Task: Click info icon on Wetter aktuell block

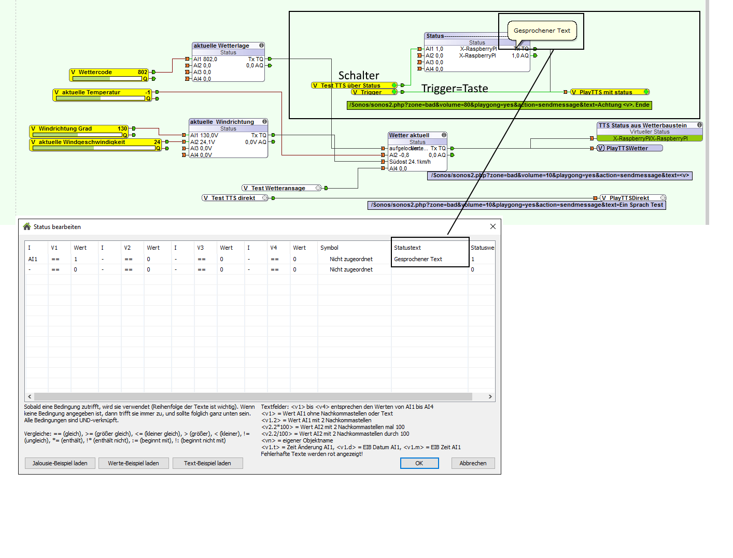Action: pos(444,135)
